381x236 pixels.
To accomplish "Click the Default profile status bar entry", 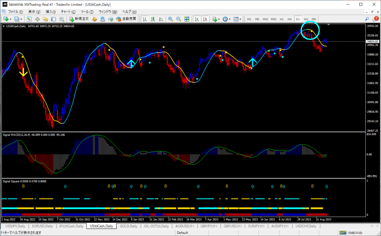I will (x=182, y=233).
